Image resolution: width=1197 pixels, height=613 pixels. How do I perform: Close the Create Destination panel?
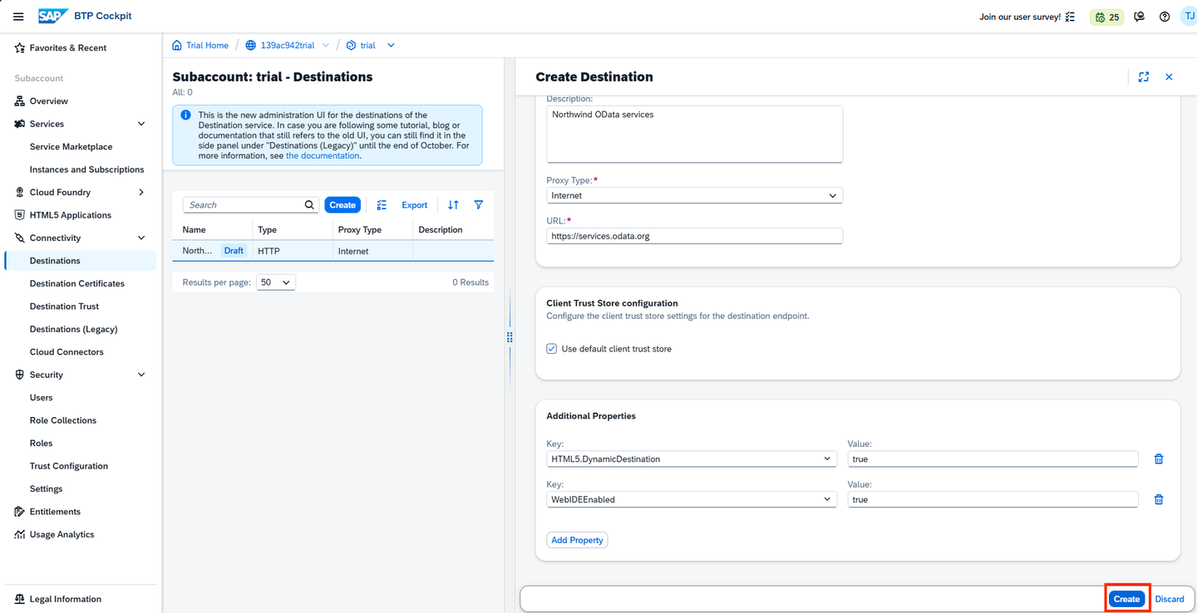(1169, 77)
